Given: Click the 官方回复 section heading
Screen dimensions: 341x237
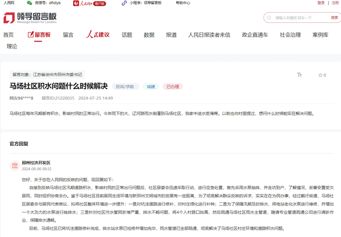Looking at the screenshot, I should [x=19, y=144].
